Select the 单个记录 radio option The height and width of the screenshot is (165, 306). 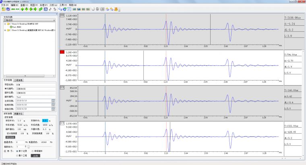17,151
